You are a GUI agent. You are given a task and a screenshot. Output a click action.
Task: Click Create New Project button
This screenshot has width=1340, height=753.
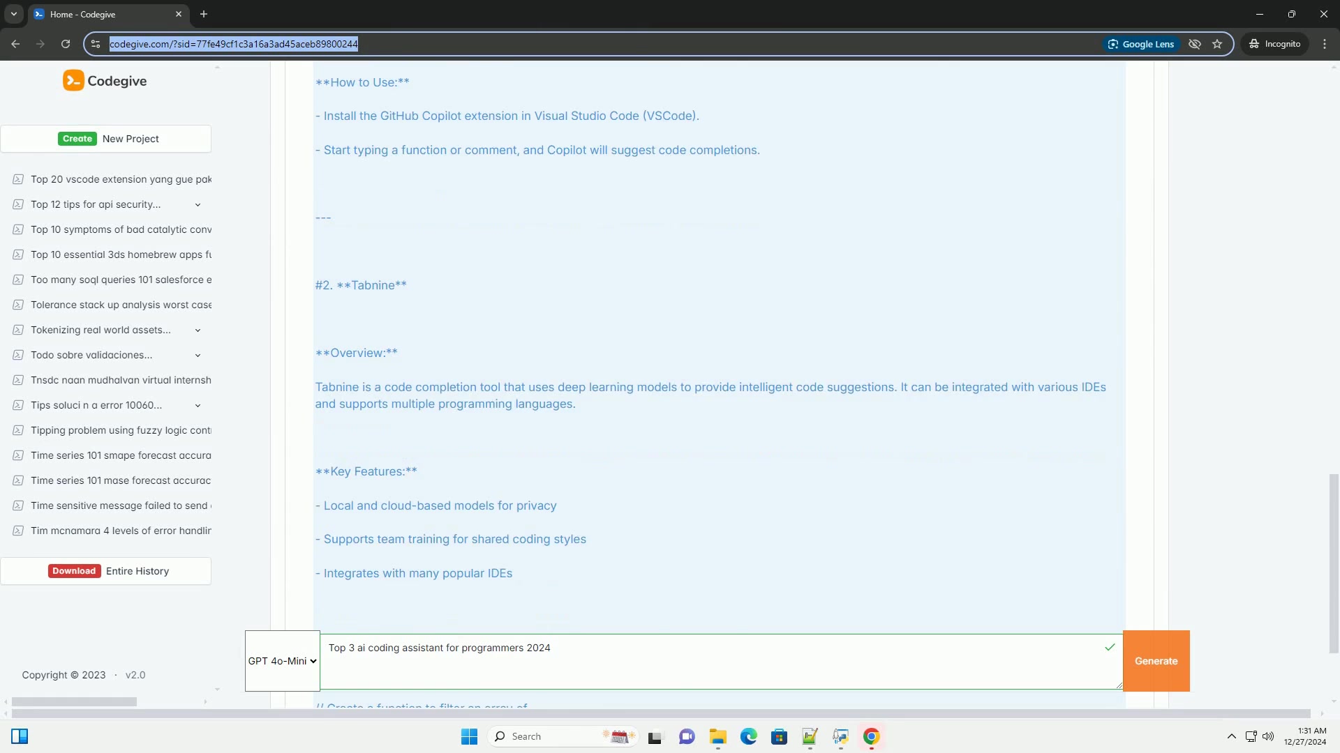tap(106, 139)
